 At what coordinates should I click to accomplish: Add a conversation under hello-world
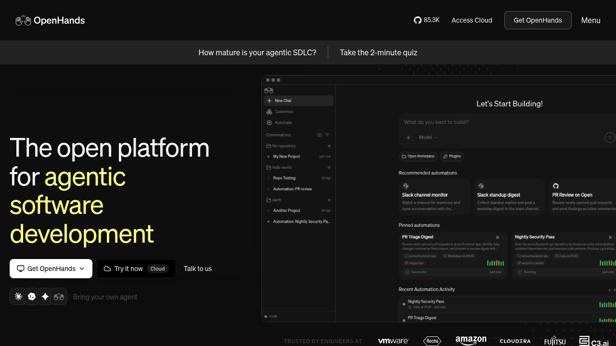point(329,168)
